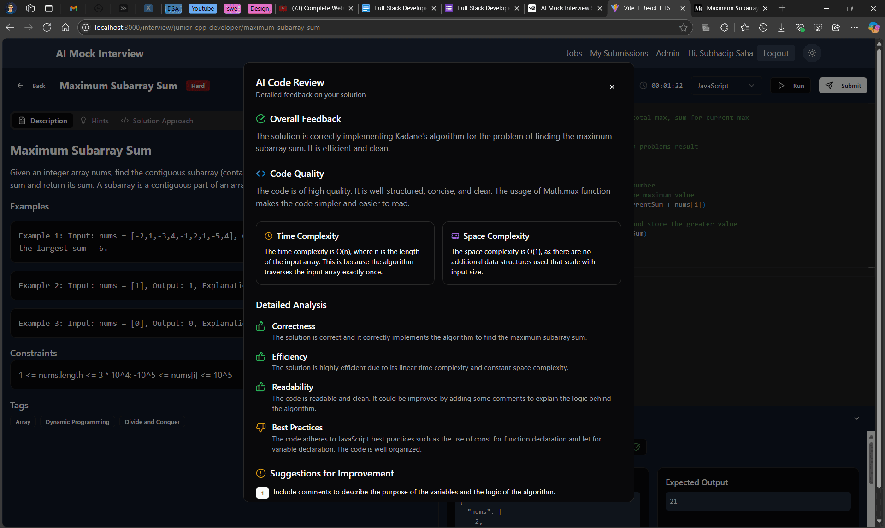The width and height of the screenshot is (885, 528).
Task: Open browser history icon
Action: click(763, 28)
